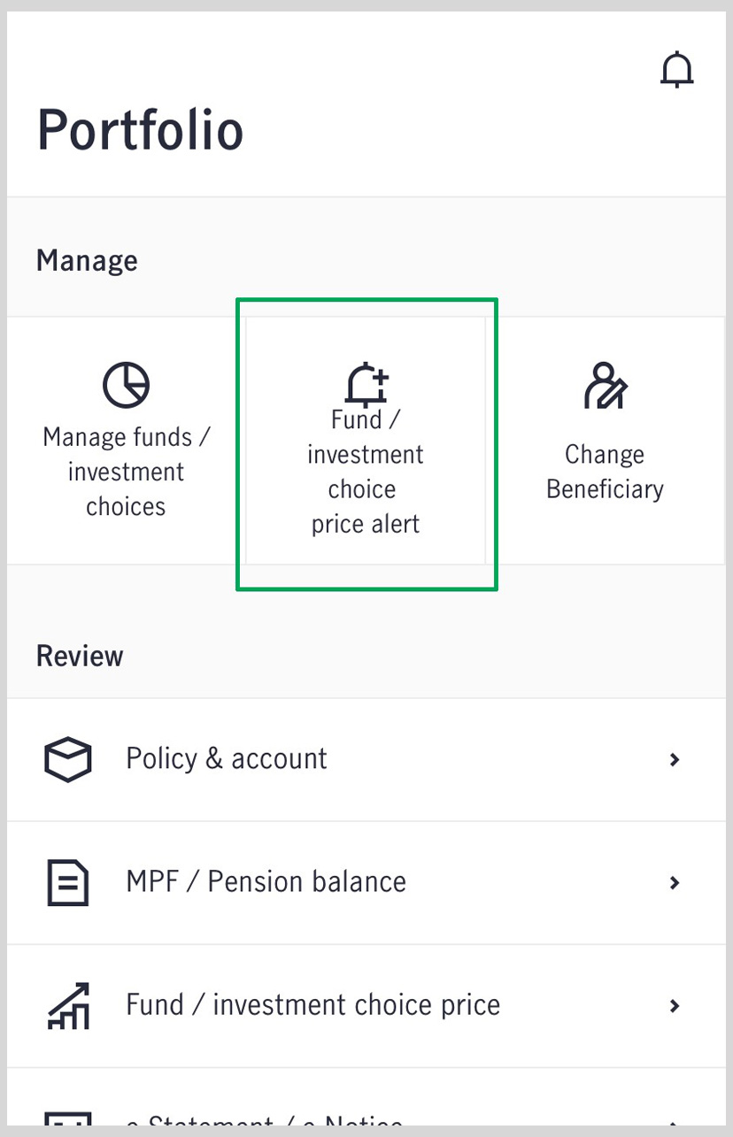Image resolution: width=733 pixels, height=1137 pixels.
Task: Click the Portfolio page title
Action: (x=140, y=130)
